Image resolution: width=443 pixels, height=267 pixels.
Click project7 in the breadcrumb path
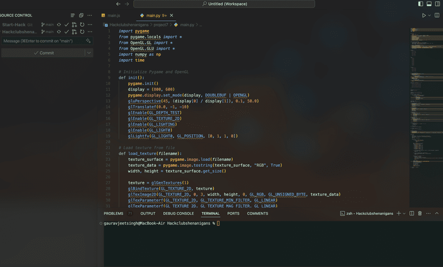(161, 25)
